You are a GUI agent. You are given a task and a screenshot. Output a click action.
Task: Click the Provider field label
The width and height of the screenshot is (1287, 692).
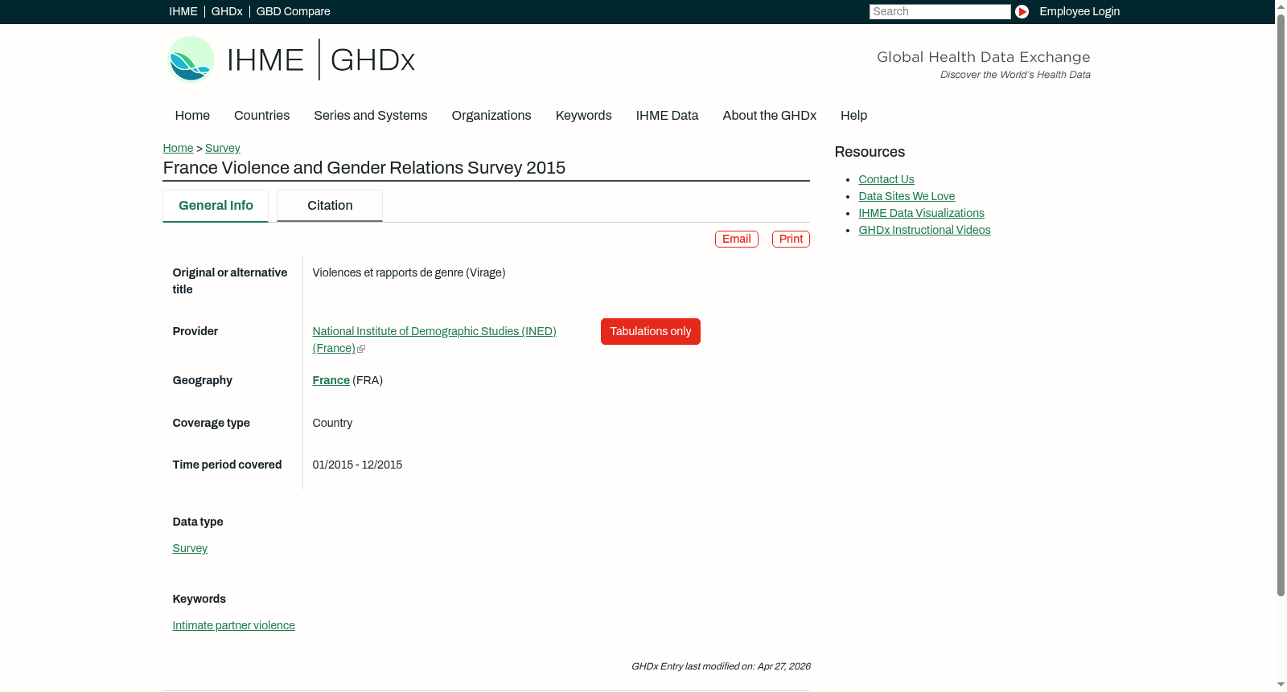tap(195, 332)
